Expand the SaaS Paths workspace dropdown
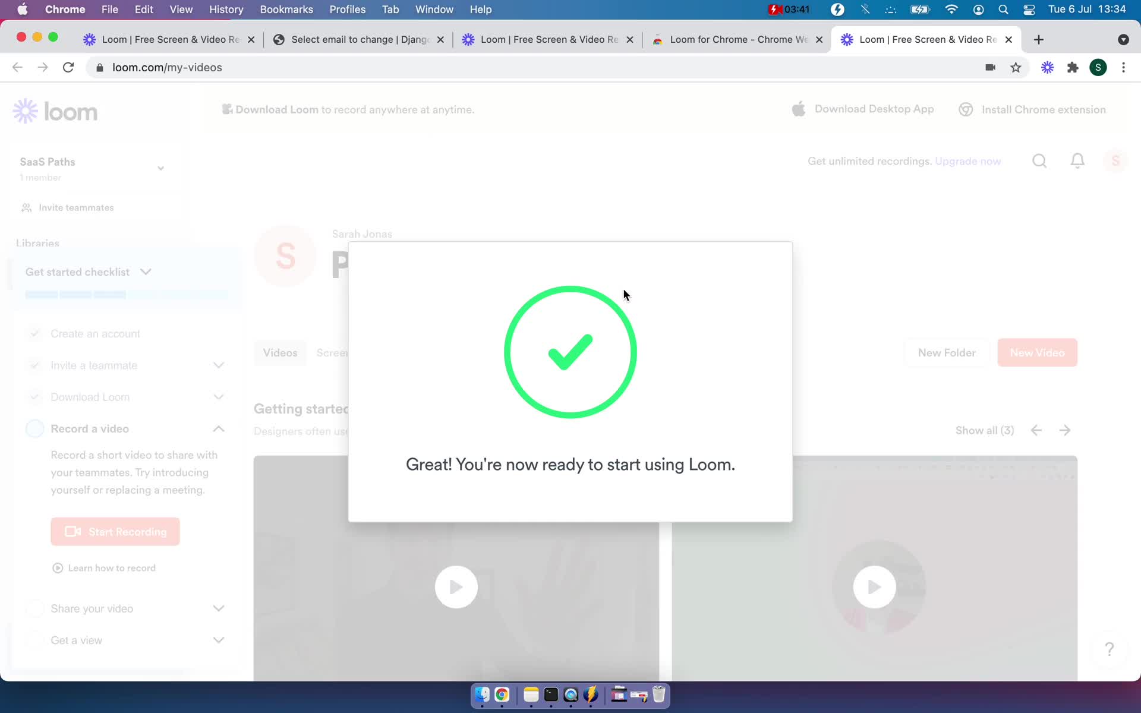Viewport: 1141px width, 713px height. (160, 168)
